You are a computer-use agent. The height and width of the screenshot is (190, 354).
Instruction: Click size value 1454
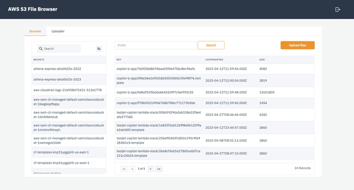[263, 103]
